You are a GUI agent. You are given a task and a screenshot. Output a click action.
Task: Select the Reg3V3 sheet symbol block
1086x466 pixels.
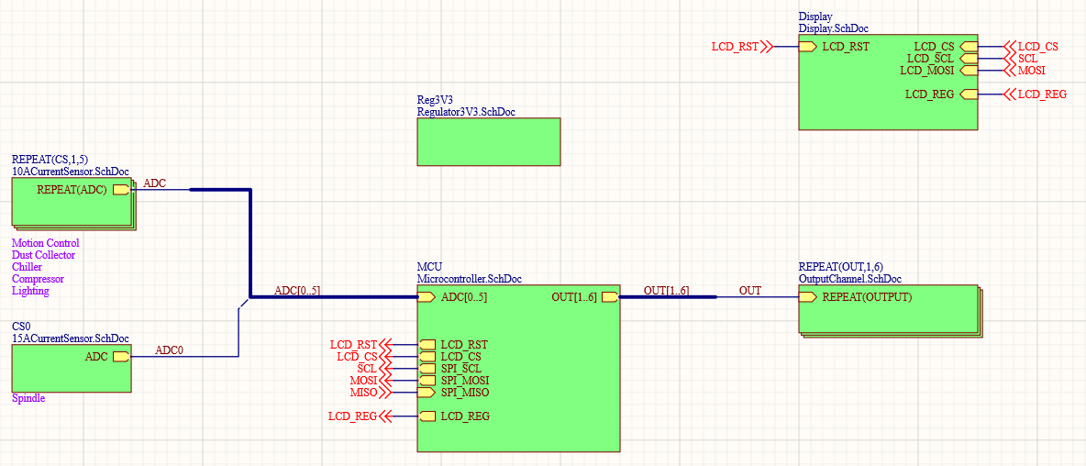click(488, 141)
